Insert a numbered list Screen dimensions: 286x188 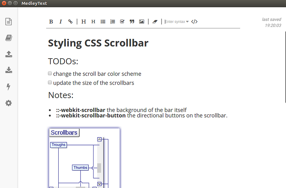tap(113, 22)
